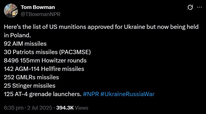Click the AGM-114 Hellfire missiles line

pyautogui.click(x=44, y=69)
